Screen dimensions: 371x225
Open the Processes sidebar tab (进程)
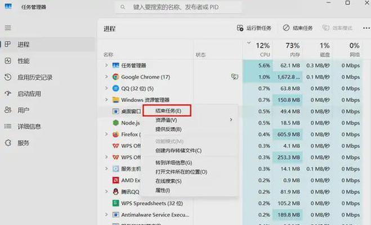[47, 44]
